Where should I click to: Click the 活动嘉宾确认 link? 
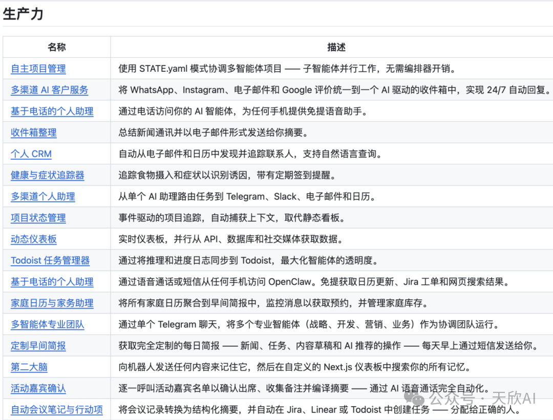38,389
